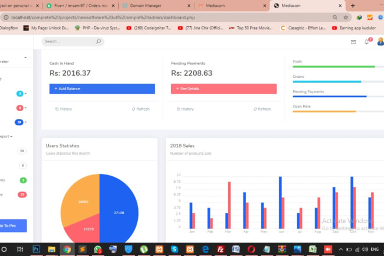The height and width of the screenshot is (256, 384).
Task: Click the sidebar item with badge 50
Action: point(22,151)
